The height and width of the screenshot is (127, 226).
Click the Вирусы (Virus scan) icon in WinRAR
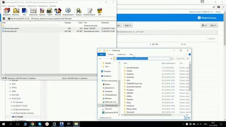click(79, 12)
